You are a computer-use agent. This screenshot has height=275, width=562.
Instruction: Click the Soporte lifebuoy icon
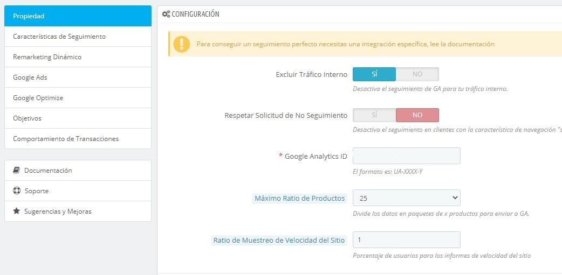coord(17,191)
